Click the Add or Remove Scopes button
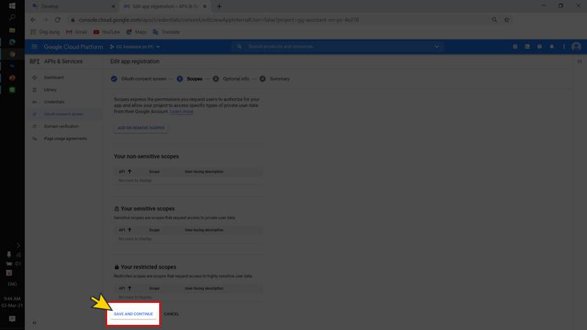The width and height of the screenshot is (587, 330). click(141, 128)
